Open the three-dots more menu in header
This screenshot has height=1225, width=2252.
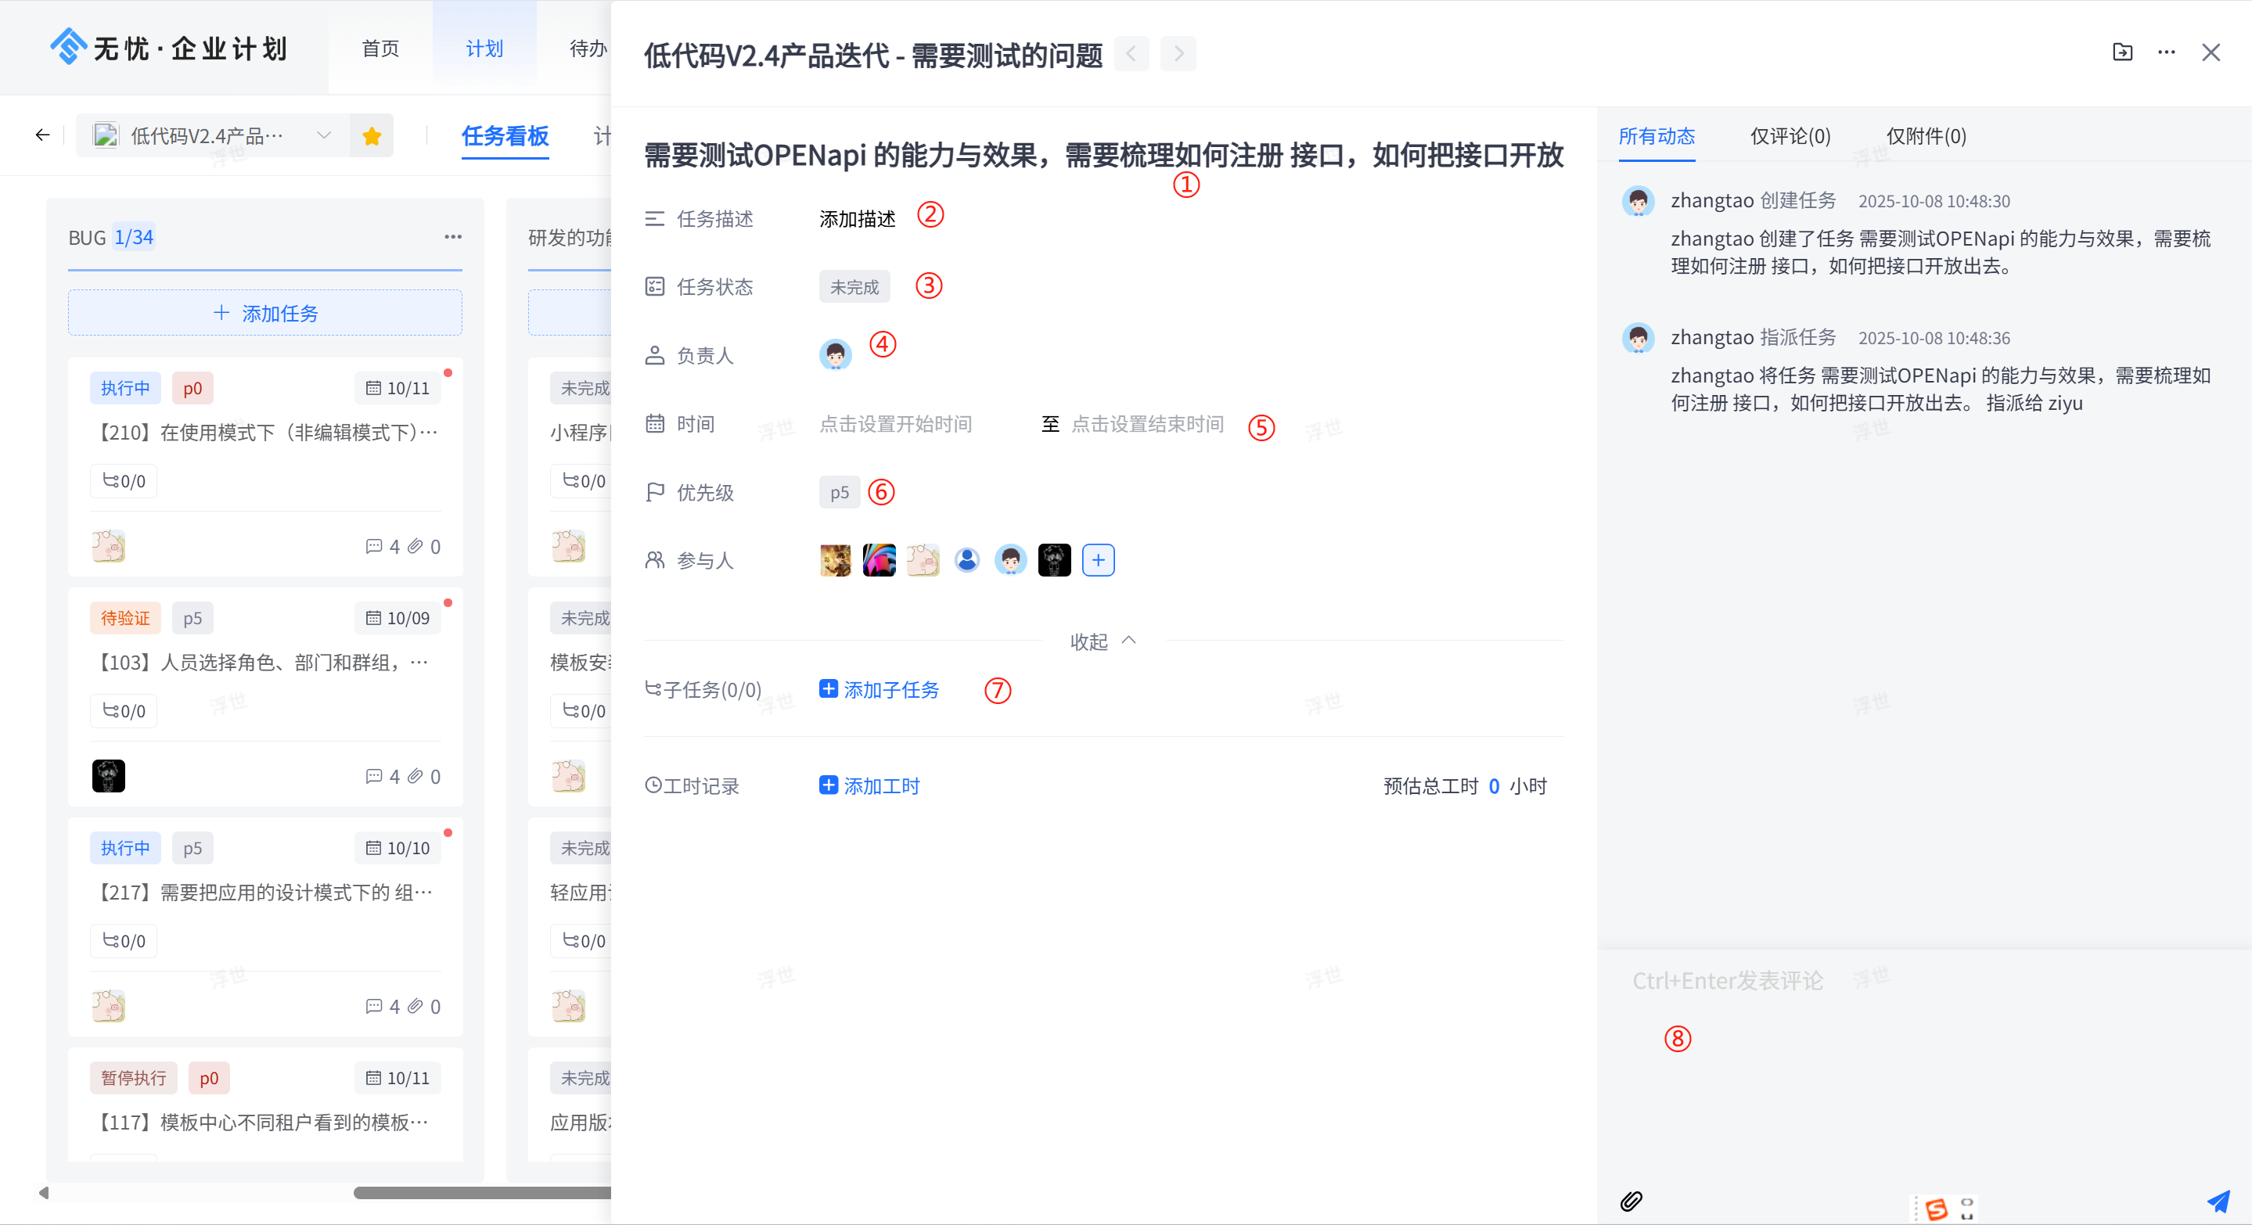click(2167, 52)
